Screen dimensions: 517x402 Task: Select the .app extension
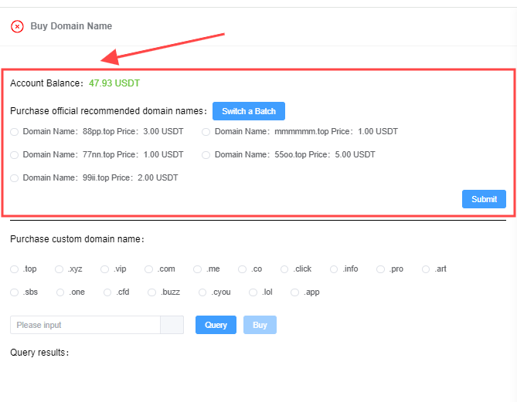[294, 292]
